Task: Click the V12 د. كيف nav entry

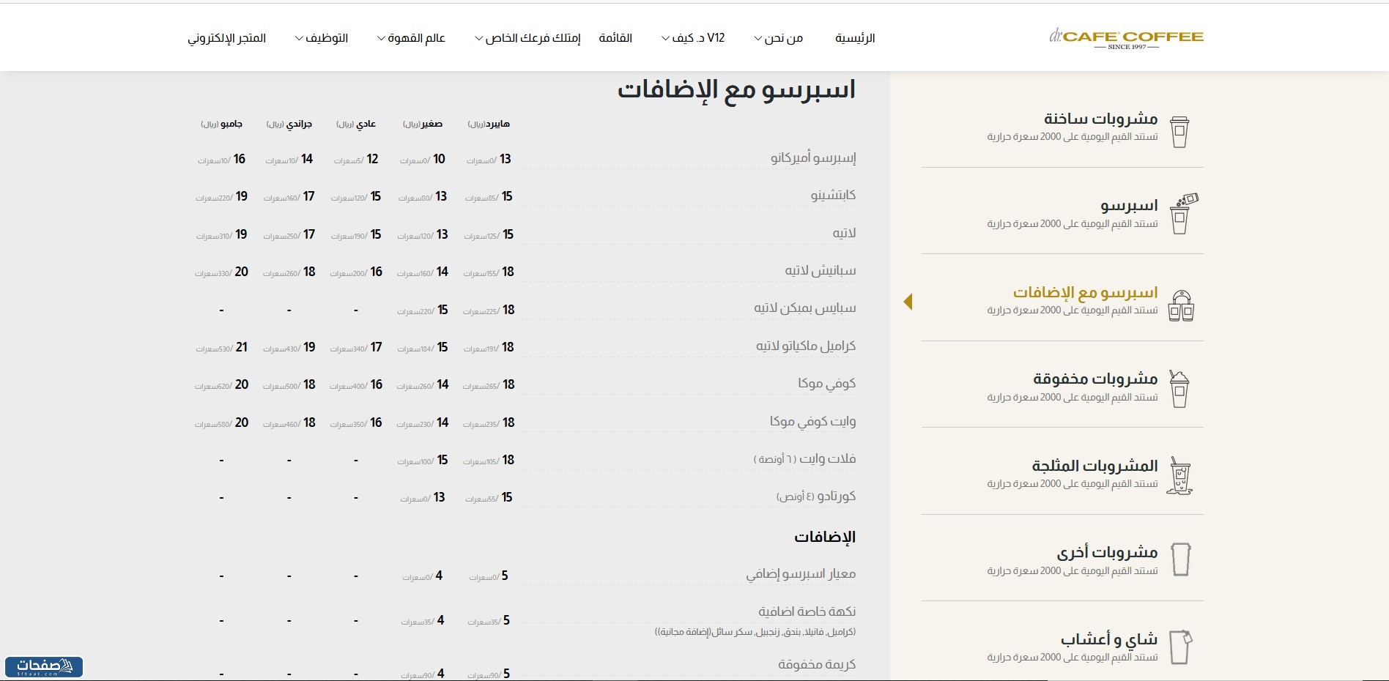Action: [697, 38]
